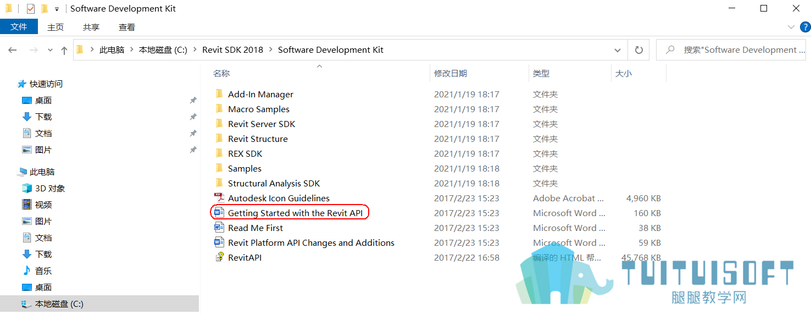Click the This PC computer icon in sidebar
The width and height of the screenshot is (811, 314).
[22, 172]
